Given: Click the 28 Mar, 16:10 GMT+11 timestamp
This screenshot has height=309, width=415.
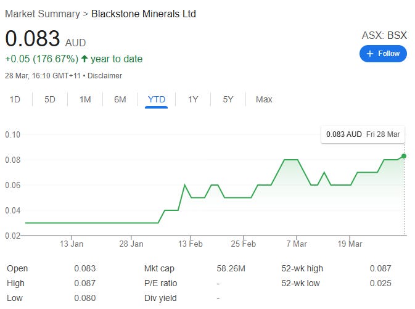Looking at the screenshot, I should click(x=43, y=76).
